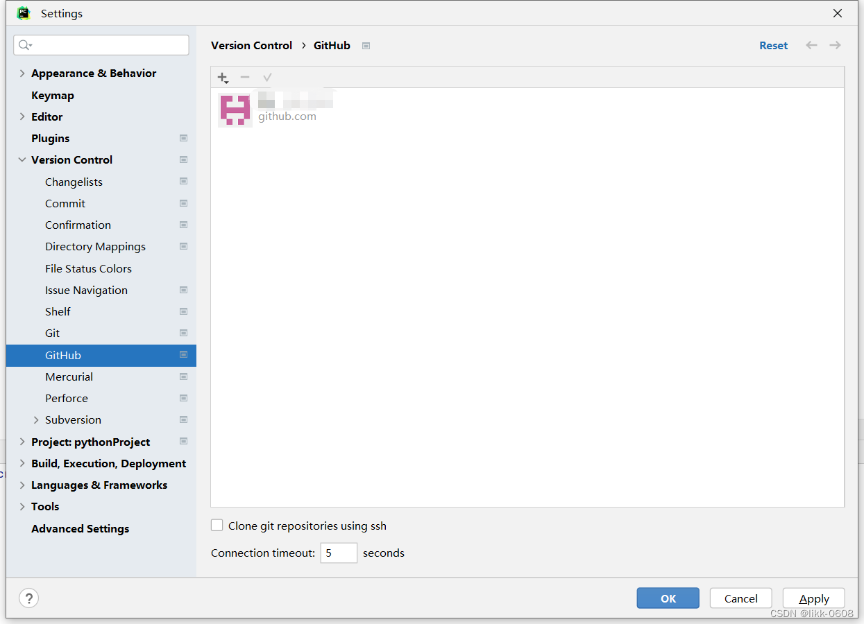The image size is (864, 624).
Task: Collapse the Version Control section
Action: (22, 159)
